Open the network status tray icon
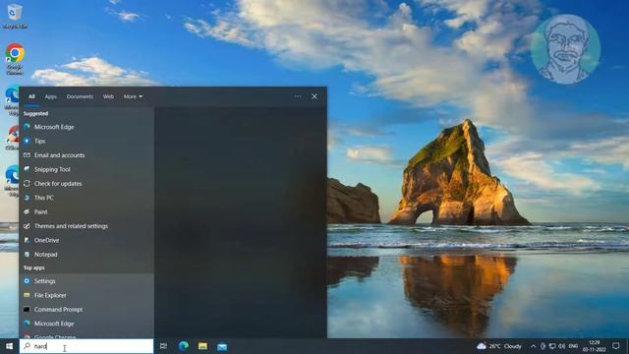The image size is (629, 354). pos(552,346)
